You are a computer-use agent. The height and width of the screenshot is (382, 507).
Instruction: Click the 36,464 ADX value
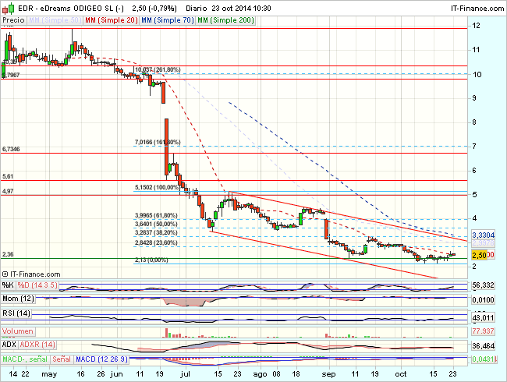[x=483, y=346]
